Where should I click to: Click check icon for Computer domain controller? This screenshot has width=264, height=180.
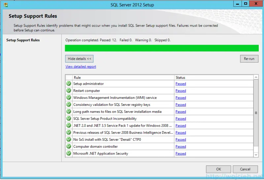(x=69, y=146)
